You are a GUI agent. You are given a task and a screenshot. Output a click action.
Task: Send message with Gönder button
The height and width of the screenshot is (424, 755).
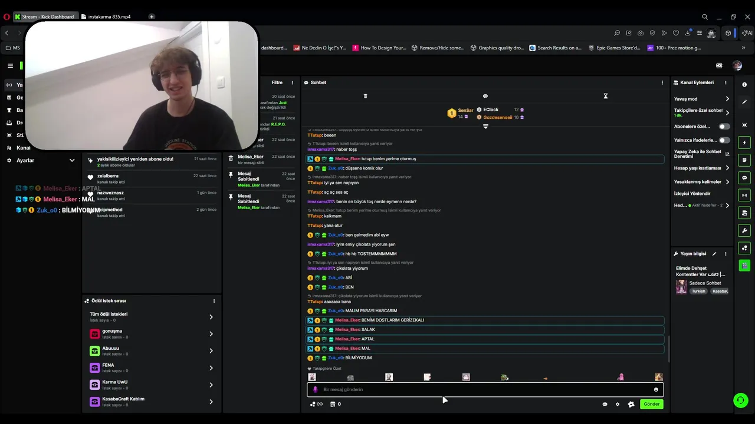coord(651,404)
